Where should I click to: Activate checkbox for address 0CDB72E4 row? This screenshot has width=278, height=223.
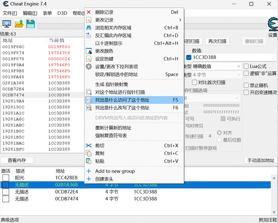pos(6,192)
